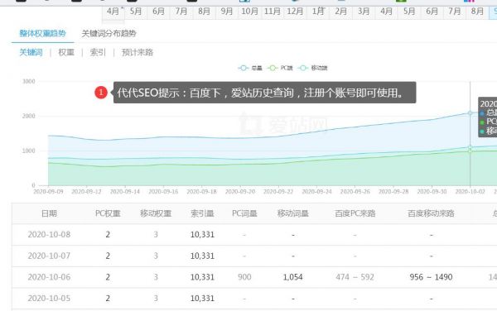The width and height of the screenshot is (497, 311).
Task: Click the 百度移动来路 column header
Action: coord(431,213)
